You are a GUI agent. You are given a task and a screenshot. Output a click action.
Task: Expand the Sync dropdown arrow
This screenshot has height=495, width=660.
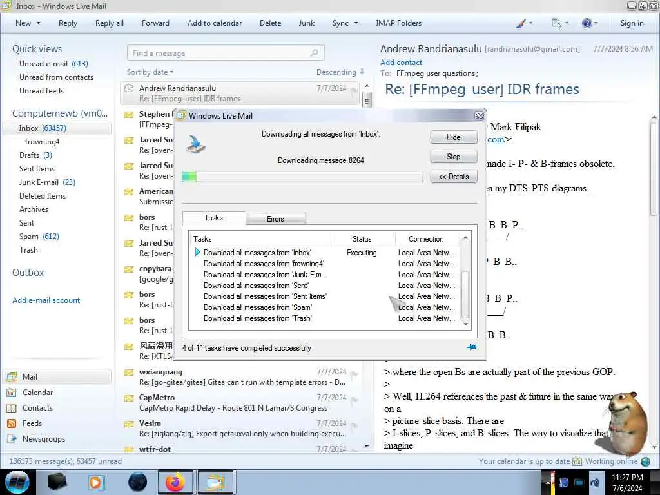(x=356, y=23)
